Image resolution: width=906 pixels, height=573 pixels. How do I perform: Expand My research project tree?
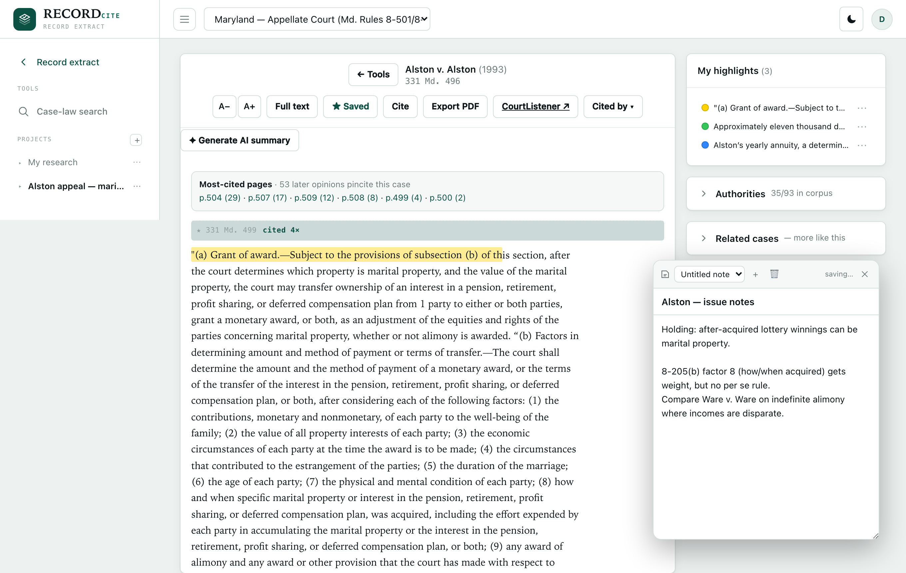(x=20, y=163)
